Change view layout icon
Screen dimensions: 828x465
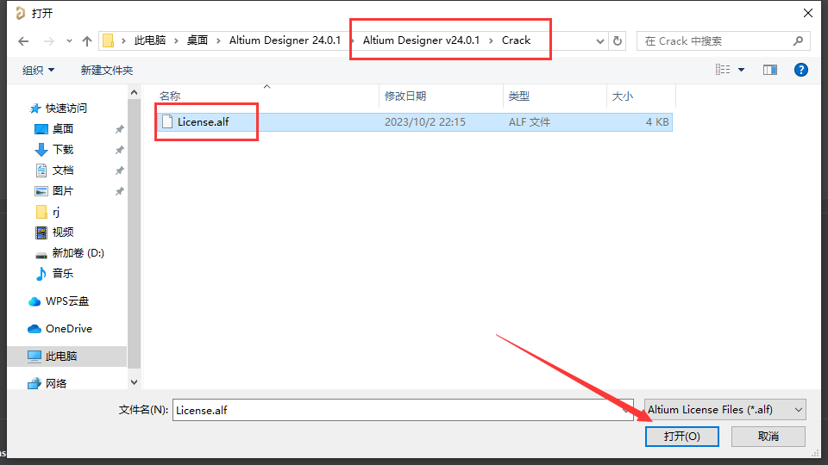coord(723,70)
